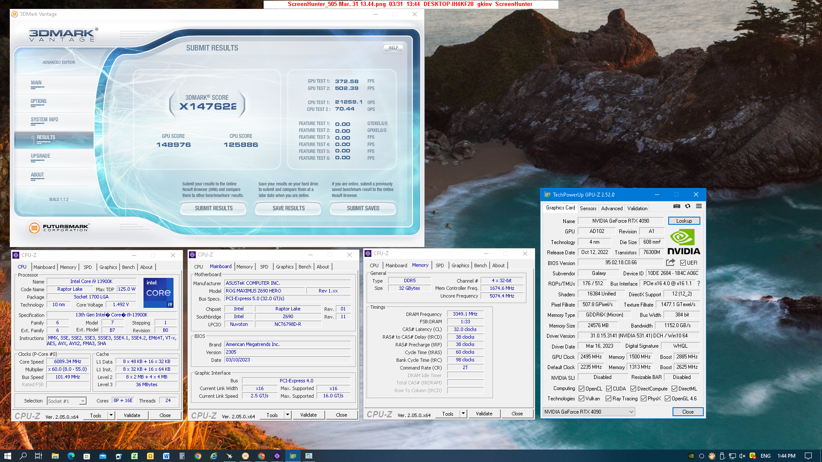Click the HELP button in 3DMark Vantage
The height and width of the screenshot is (462, 822).
pos(393,48)
